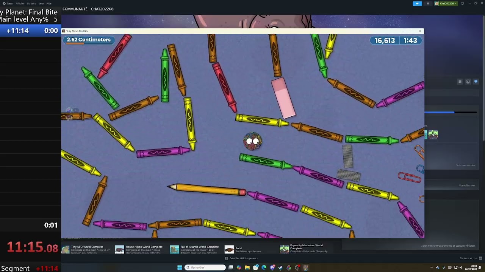Open the CHAT202208 profile tab

point(102,9)
